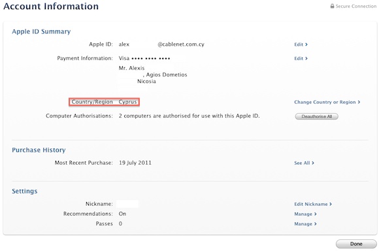The image size is (379, 251).
Task: Click Manage link for Recommendations
Action: pos(305,214)
